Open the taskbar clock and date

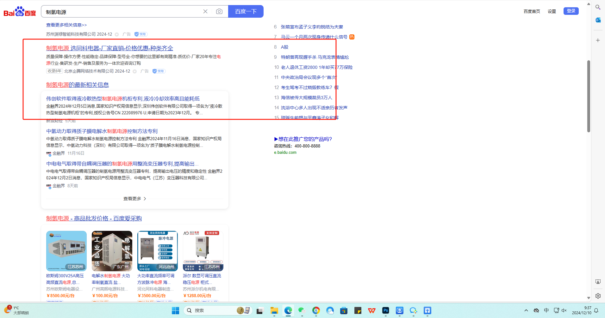[582, 310]
